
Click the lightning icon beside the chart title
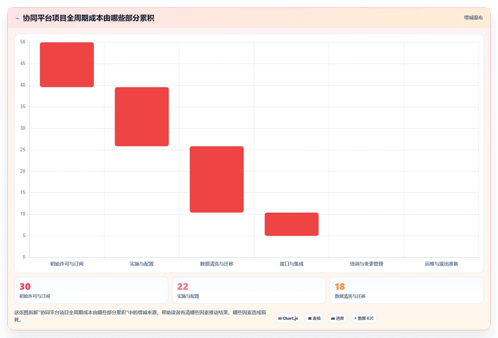[x=17, y=18]
